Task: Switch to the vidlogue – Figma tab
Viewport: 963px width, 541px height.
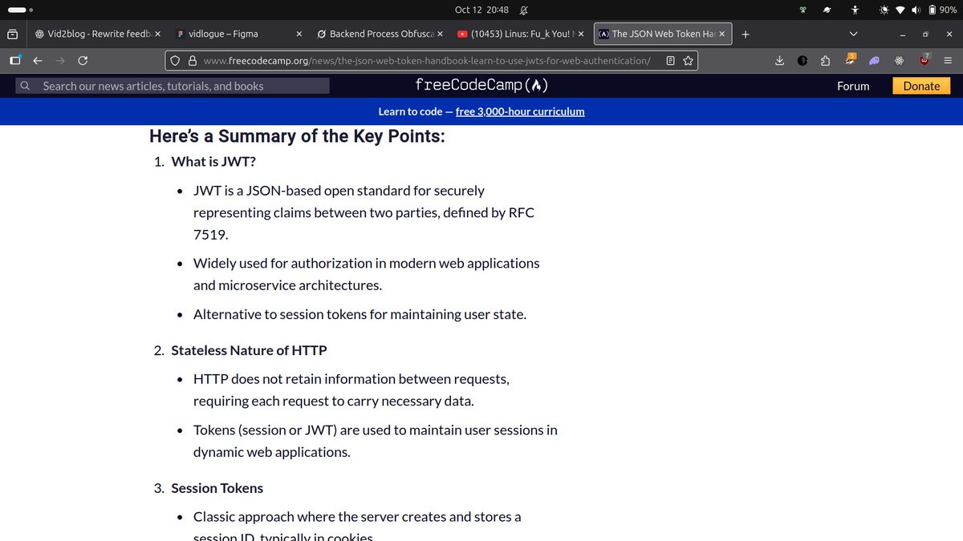Action: (x=240, y=34)
